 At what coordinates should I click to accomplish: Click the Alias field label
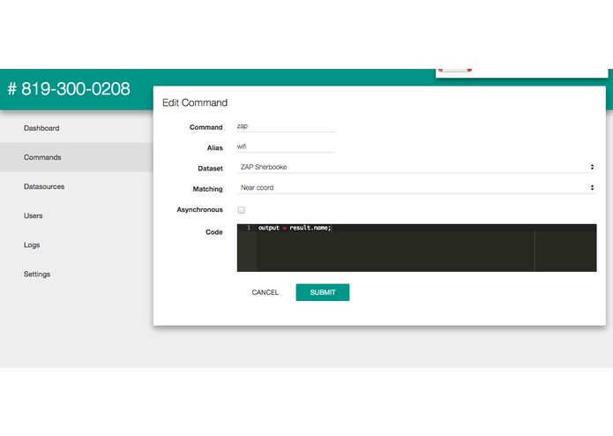[215, 147]
